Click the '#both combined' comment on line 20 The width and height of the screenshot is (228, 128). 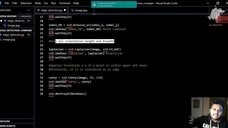pyautogui.click(x=114, y=29)
